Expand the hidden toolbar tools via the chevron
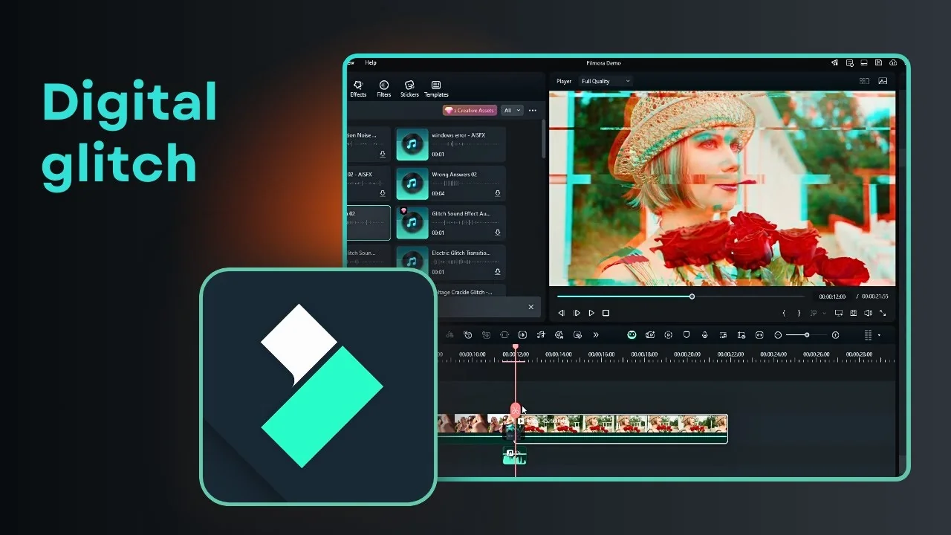Image resolution: width=951 pixels, height=535 pixels. click(596, 335)
